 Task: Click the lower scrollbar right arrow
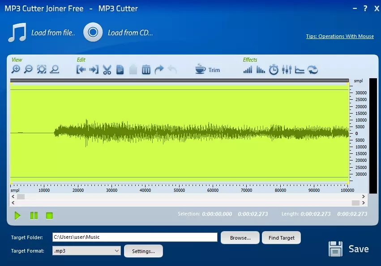tap(363, 203)
